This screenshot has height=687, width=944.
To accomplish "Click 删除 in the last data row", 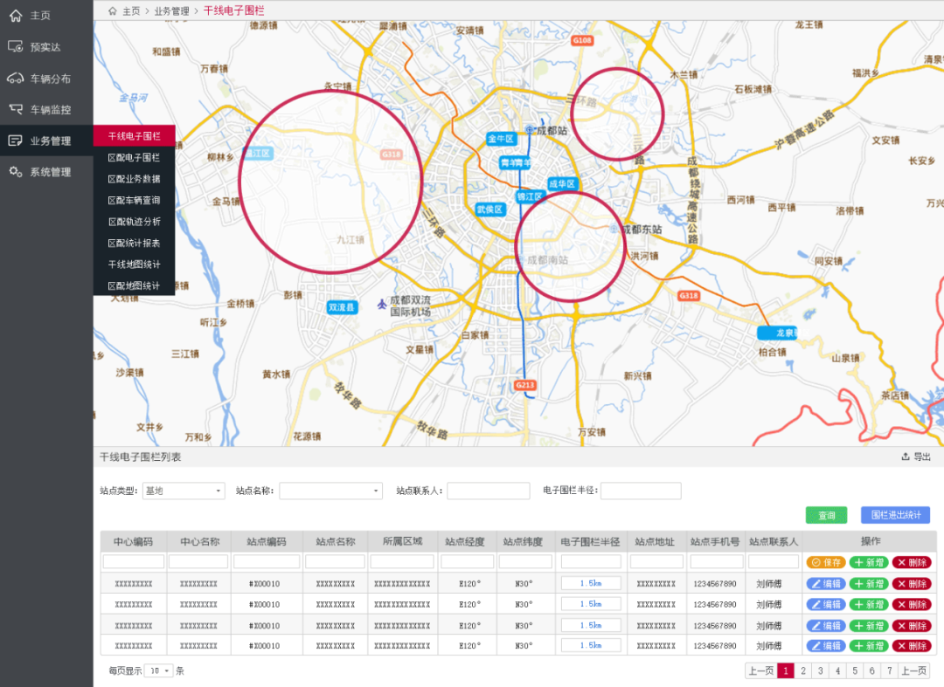I will coord(912,646).
